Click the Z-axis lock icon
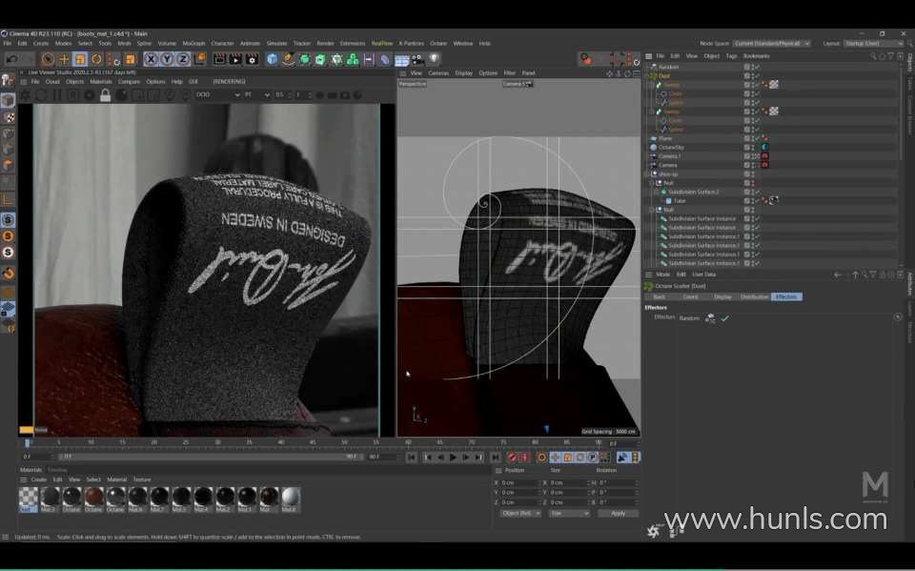The image size is (915, 571). click(183, 59)
